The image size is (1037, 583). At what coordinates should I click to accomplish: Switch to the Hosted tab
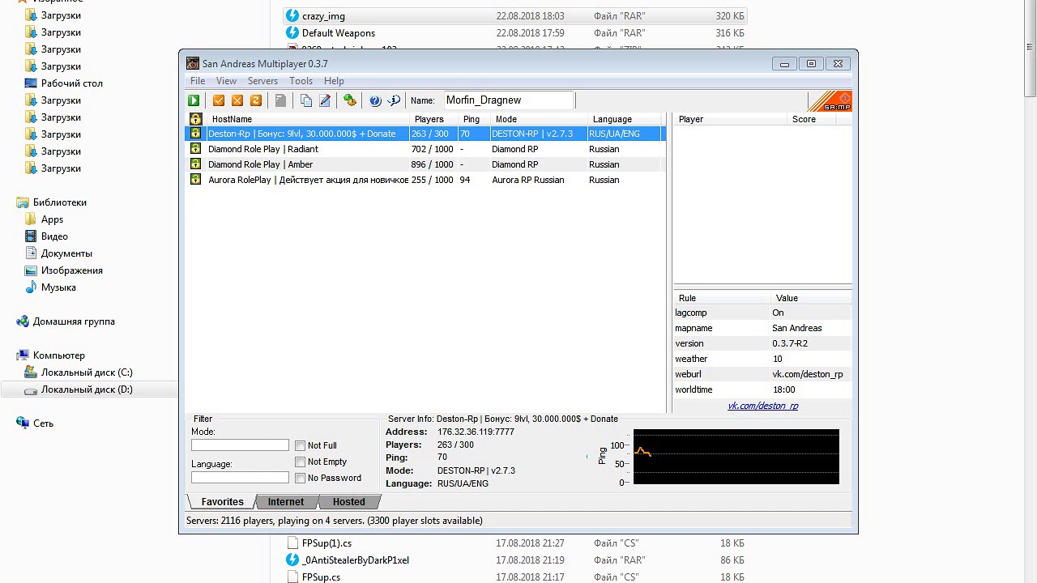coord(349,502)
